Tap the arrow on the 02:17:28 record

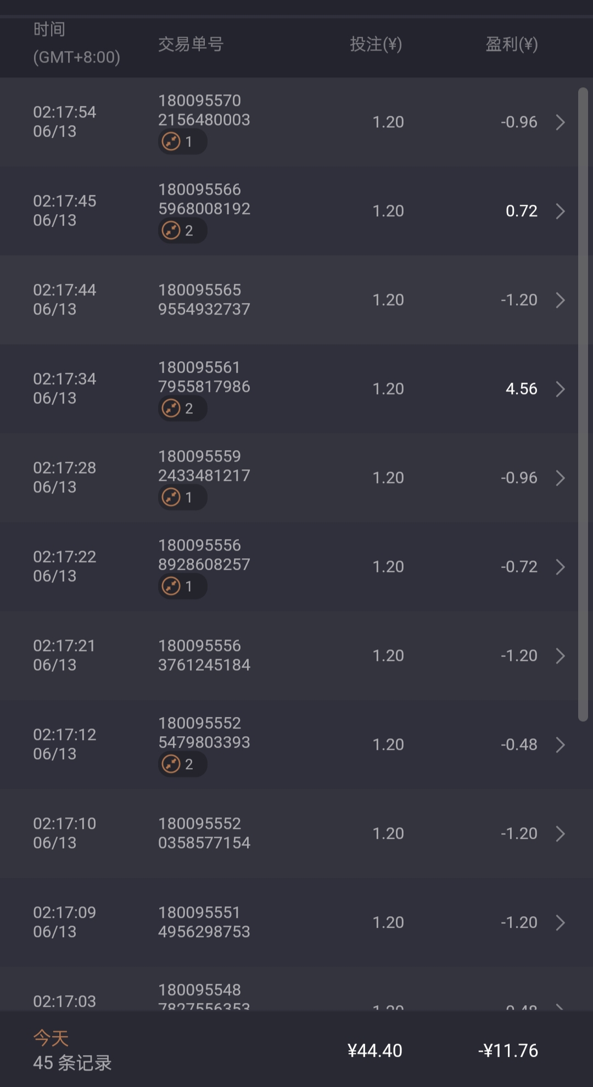(x=560, y=478)
